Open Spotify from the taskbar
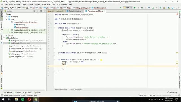Screen dimensions: 181x102 point(23,99)
